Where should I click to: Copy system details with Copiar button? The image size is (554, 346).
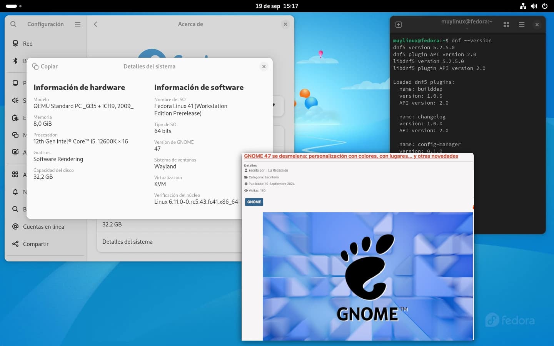pos(45,67)
